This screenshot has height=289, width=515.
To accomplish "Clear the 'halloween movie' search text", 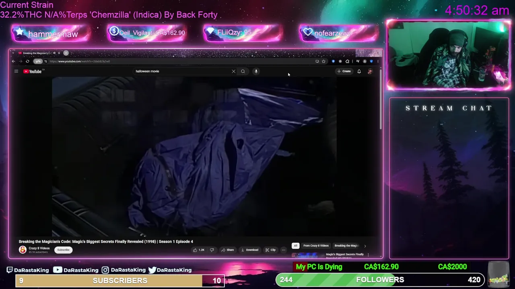I will point(233,71).
